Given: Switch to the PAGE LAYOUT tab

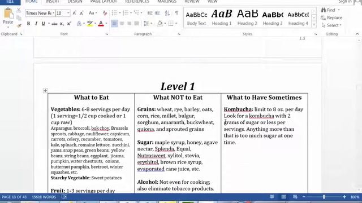Looking at the screenshot, I should [104, 2].
